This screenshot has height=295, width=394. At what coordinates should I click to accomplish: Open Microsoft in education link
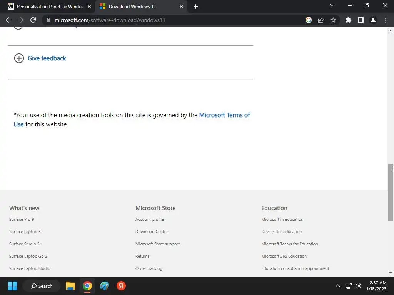click(282, 219)
